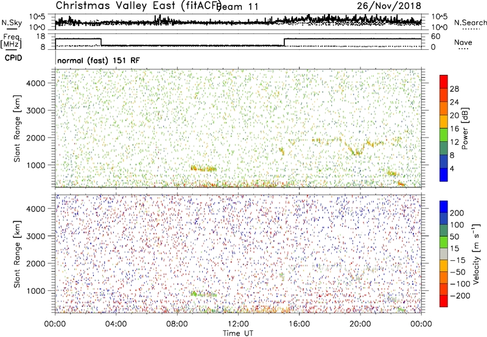The width and height of the screenshot is (487, 337).
Task: Click the 'Power [dB]' color bar label
Action: click(x=464, y=128)
